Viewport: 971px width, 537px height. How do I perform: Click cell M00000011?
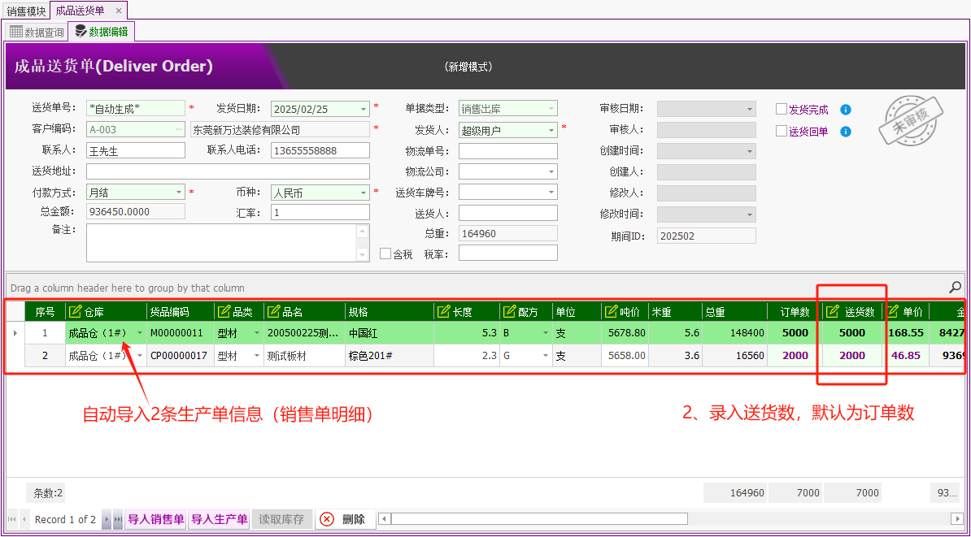click(181, 333)
